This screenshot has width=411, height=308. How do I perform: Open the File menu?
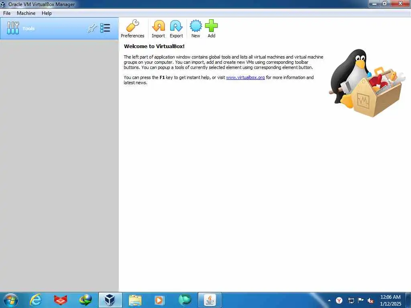[x=7, y=13]
